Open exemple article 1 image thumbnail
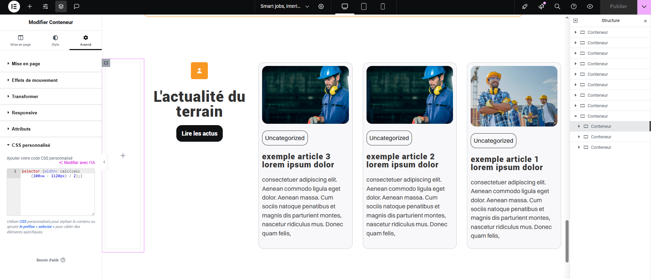651x279 pixels. pyautogui.click(x=514, y=96)
